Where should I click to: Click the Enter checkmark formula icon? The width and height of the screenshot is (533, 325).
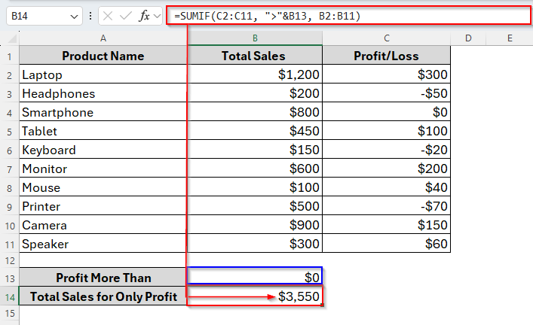click(125, 16)
